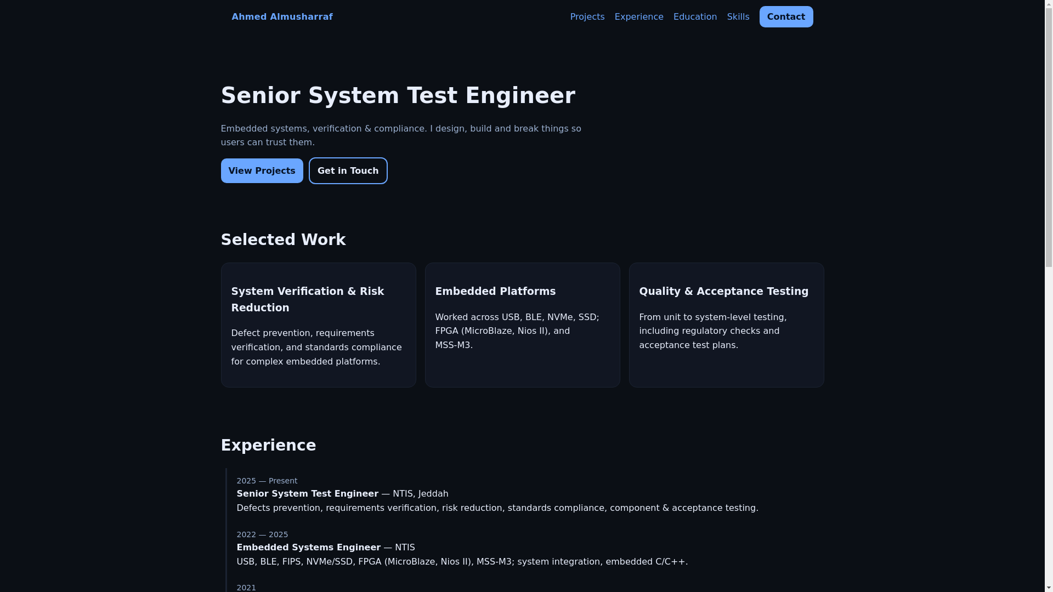Viewport: 1053px width, 592px height.
Task: Open the Projects nav link
Action: (x=587, y=17)
